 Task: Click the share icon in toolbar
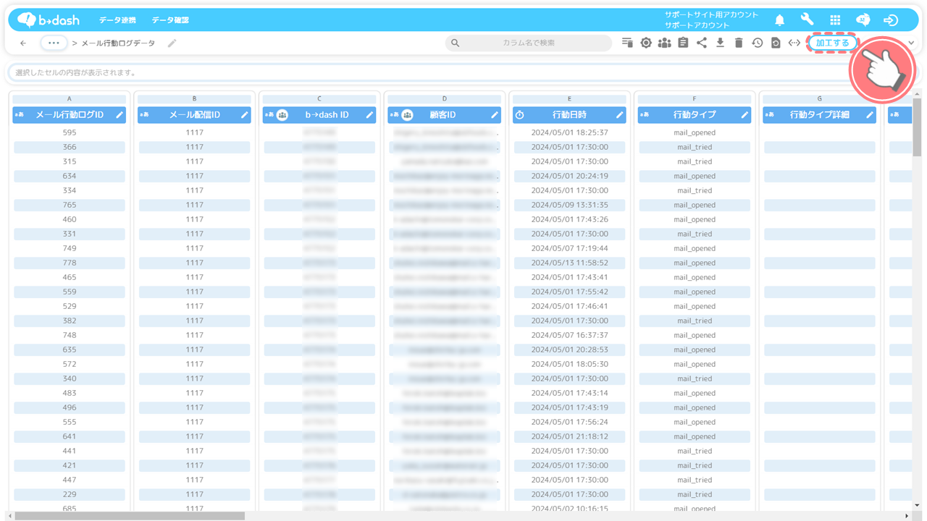[x=702, y=43]
